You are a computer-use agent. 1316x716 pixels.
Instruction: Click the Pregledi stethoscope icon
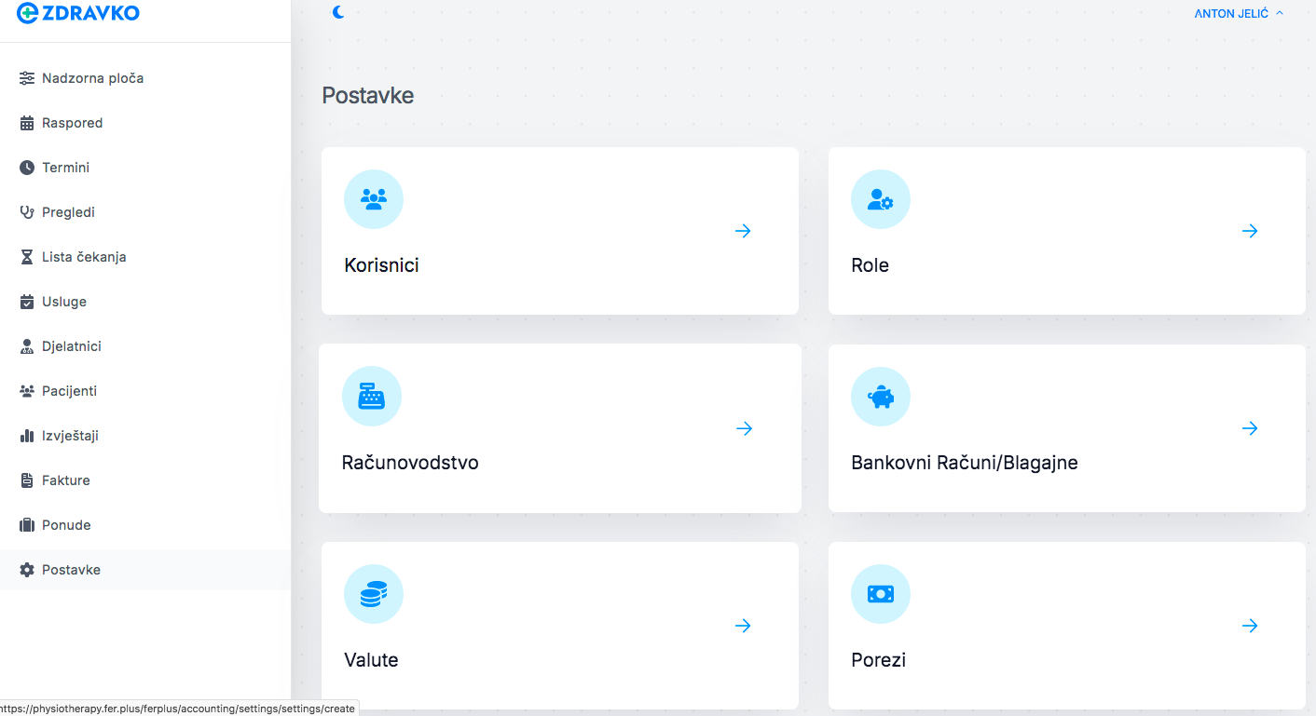pyautogui.click(x=27, y=212)
